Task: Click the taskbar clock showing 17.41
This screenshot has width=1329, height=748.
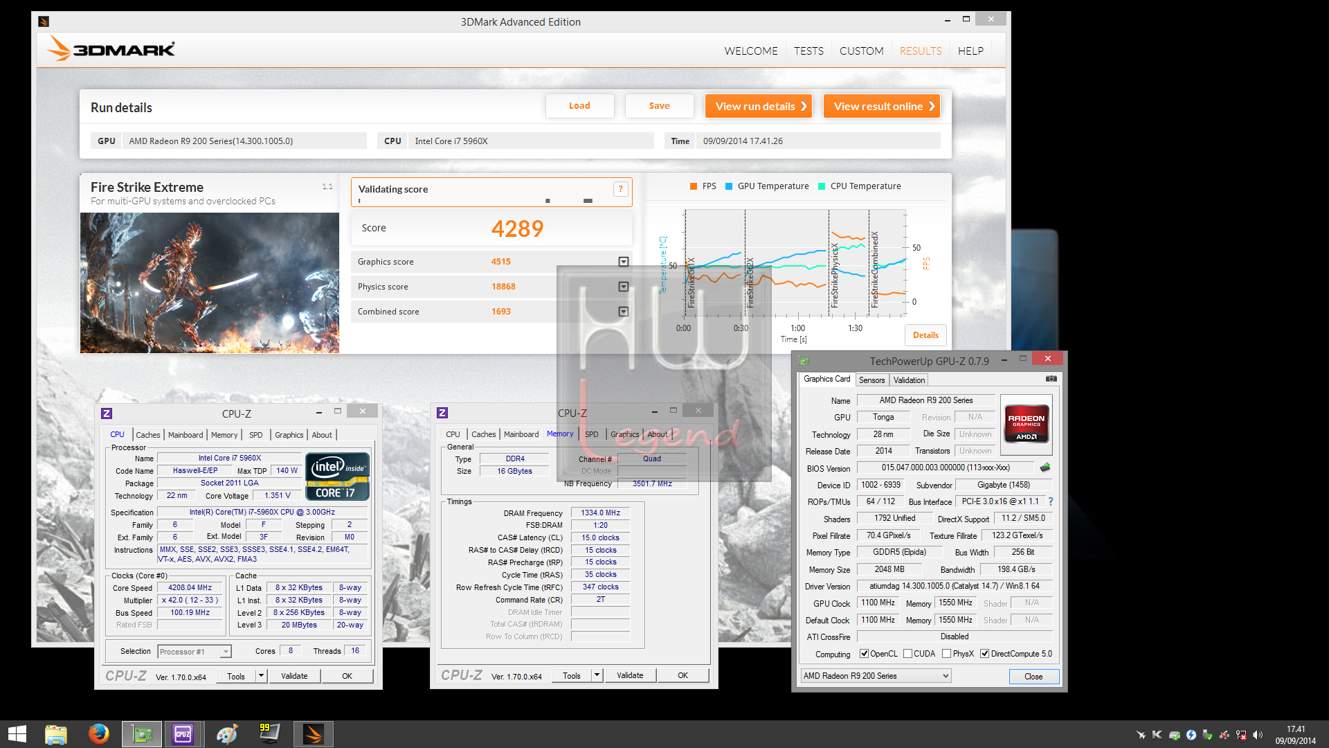Action: [1296, 729]
